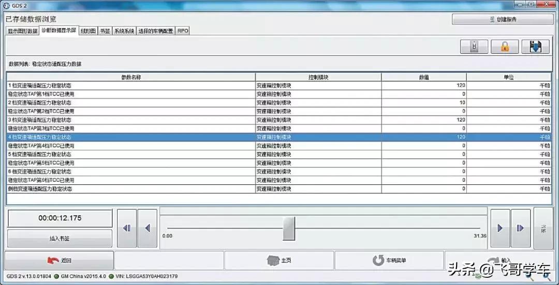Click the red arrow on the 返回 button
Image resolution: width=559 pixels, height=285 pixels.
point(53,260)
